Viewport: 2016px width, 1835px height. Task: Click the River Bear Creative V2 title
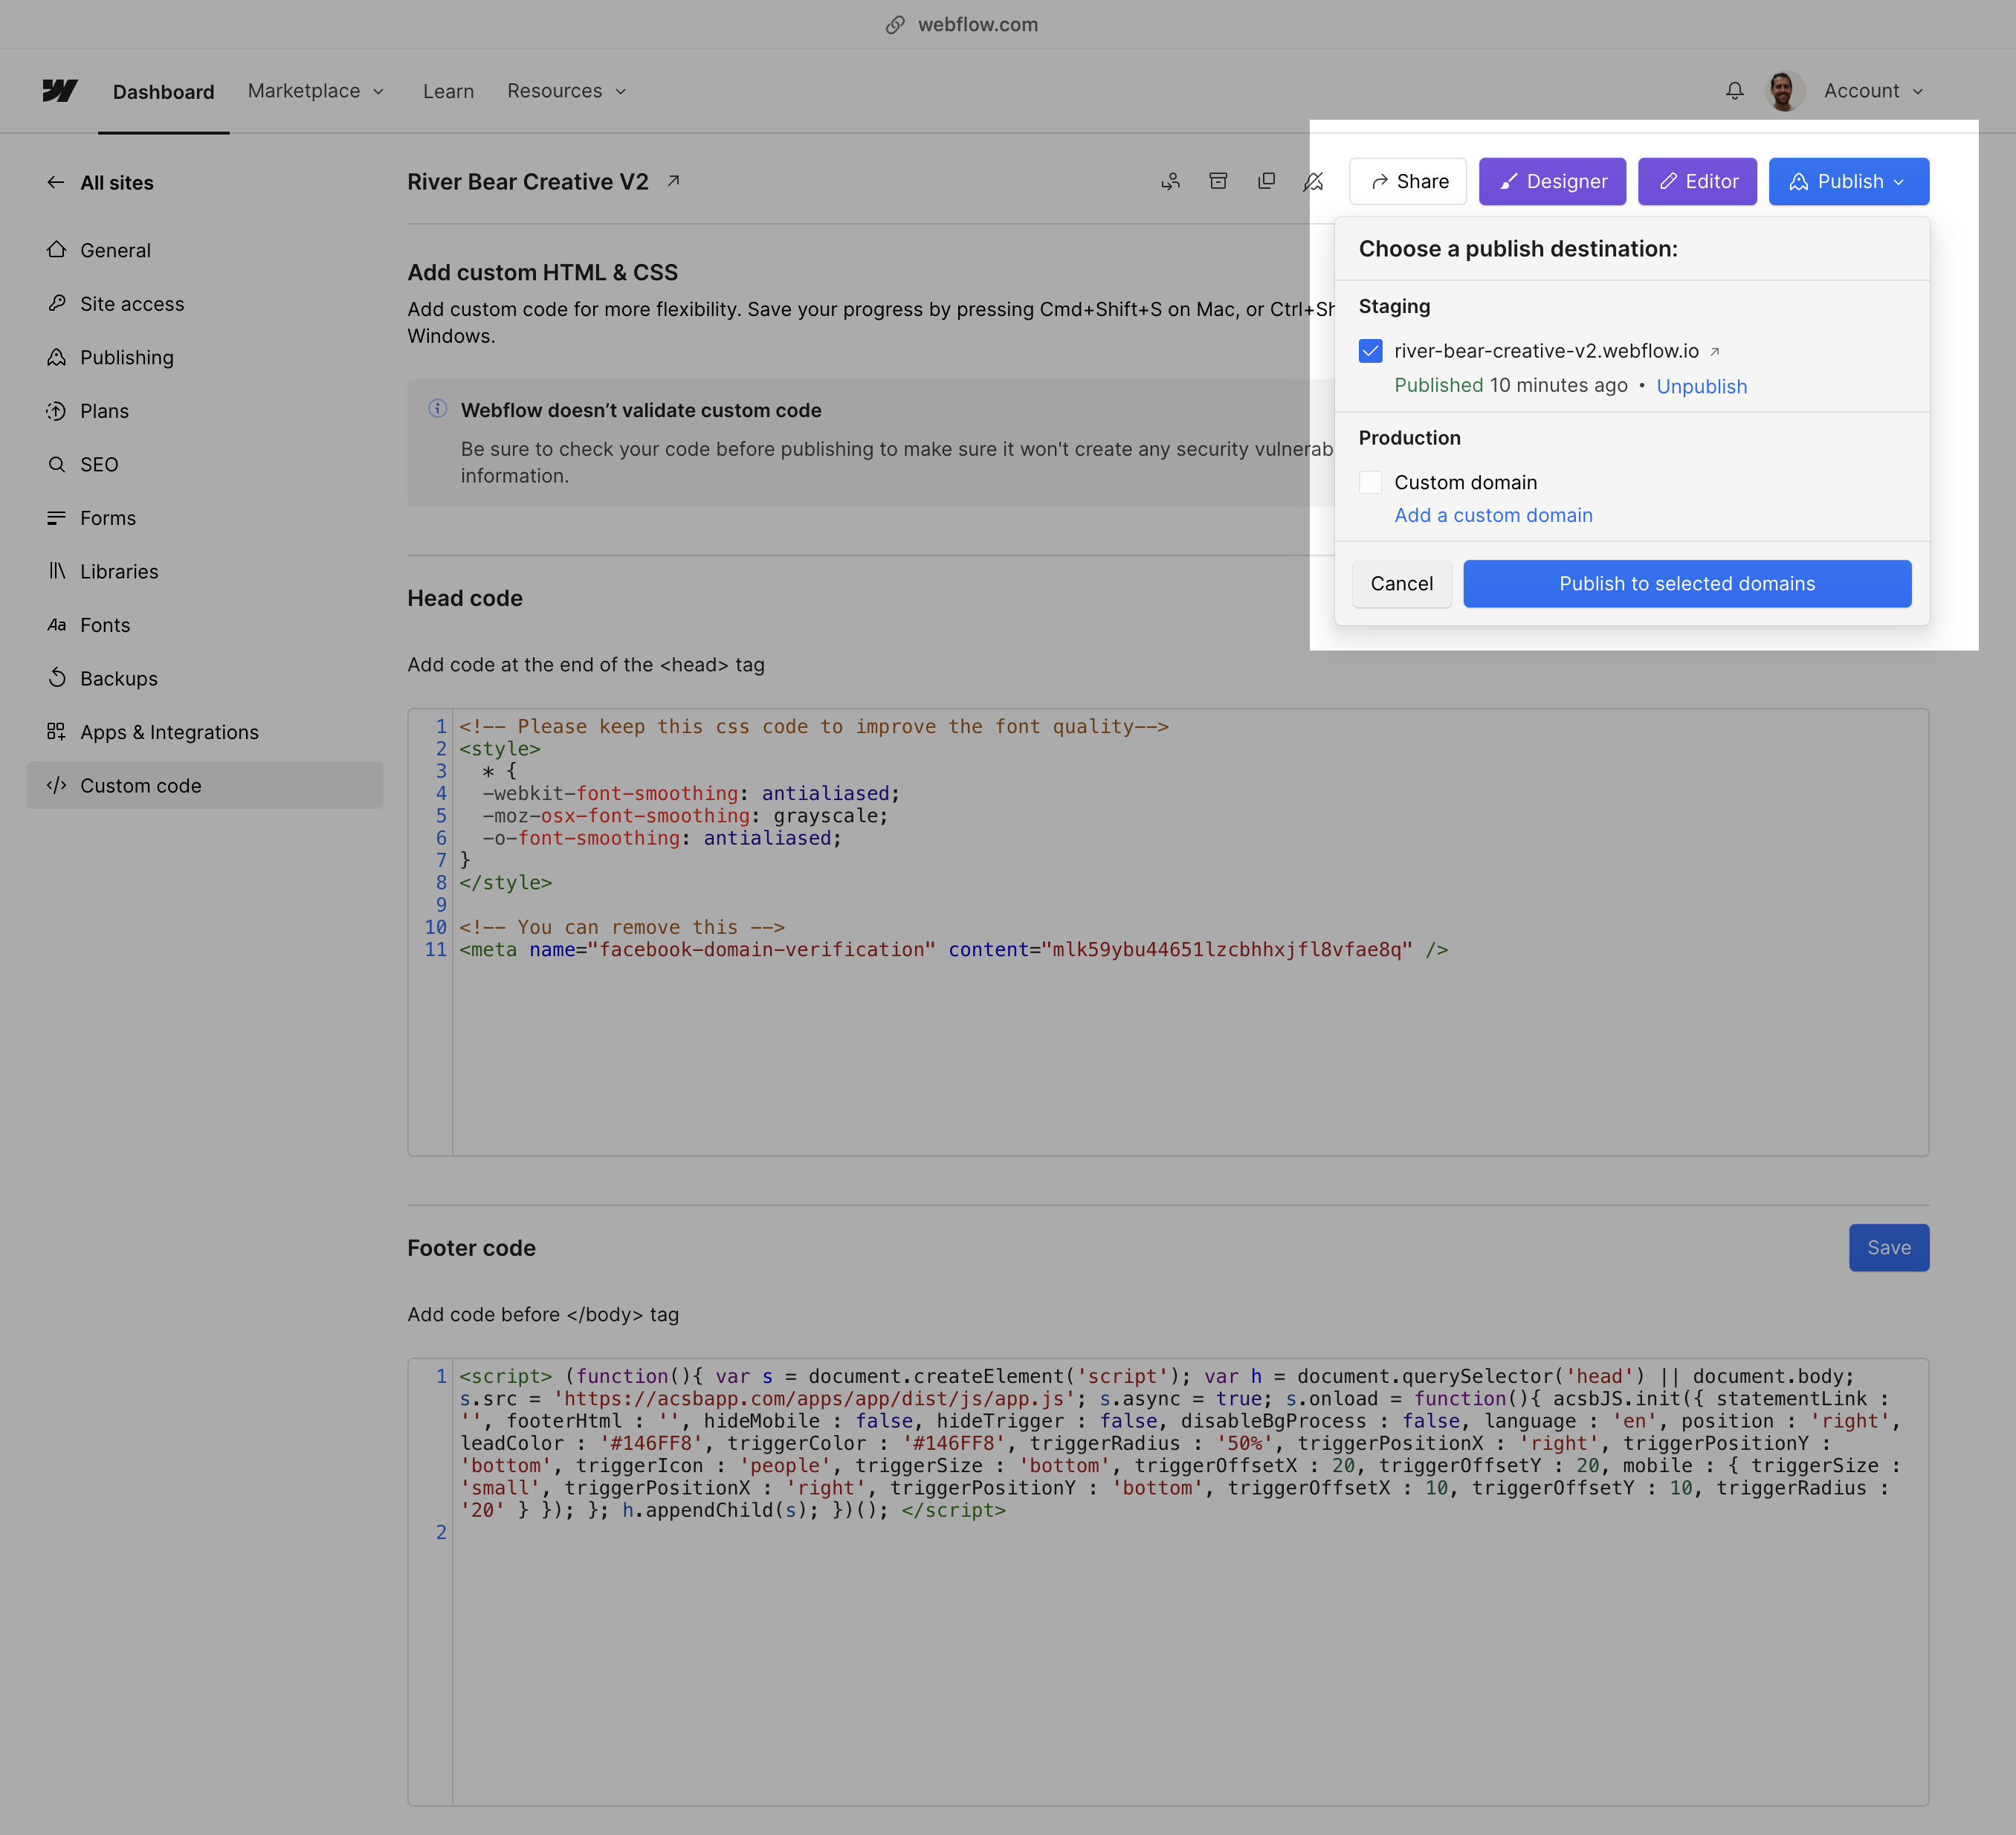click(527, 182)
